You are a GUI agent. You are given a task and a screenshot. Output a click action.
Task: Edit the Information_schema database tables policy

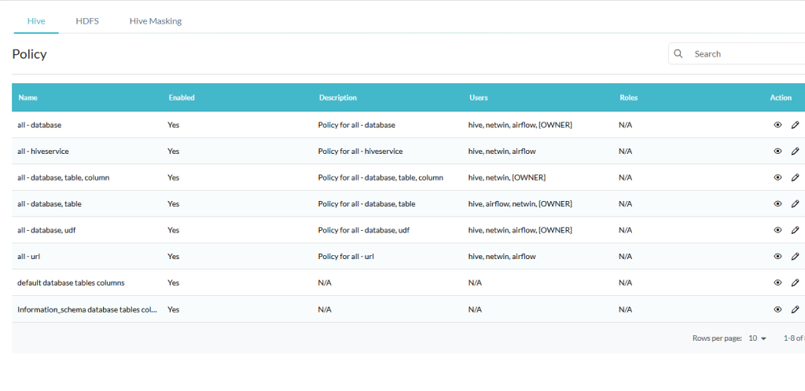795,309
